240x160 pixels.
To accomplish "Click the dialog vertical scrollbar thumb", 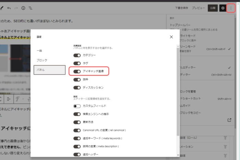I will pyautogui.click(x=178, y=92).
